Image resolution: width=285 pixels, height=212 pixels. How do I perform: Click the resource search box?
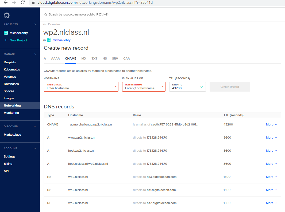point(79,14)
